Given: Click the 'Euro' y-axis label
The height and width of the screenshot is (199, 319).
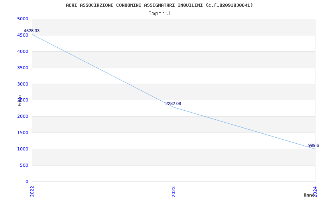Looking at the screenshot, I should point(20,101).
